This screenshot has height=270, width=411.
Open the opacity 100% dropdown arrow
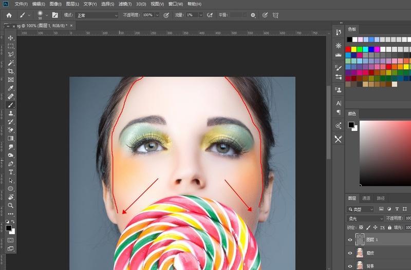click(x=157, y=15)
